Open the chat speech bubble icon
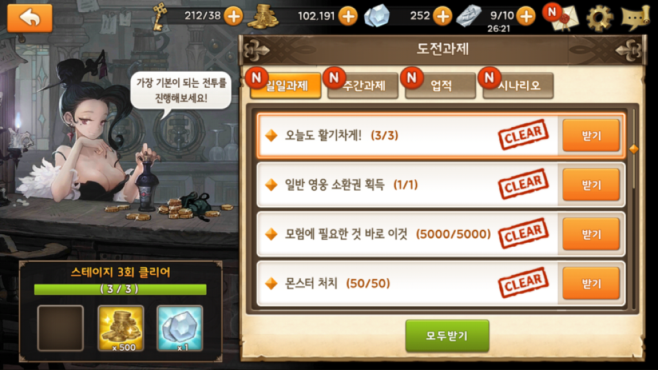The image size is (658, 370). [x=635, y=19]
